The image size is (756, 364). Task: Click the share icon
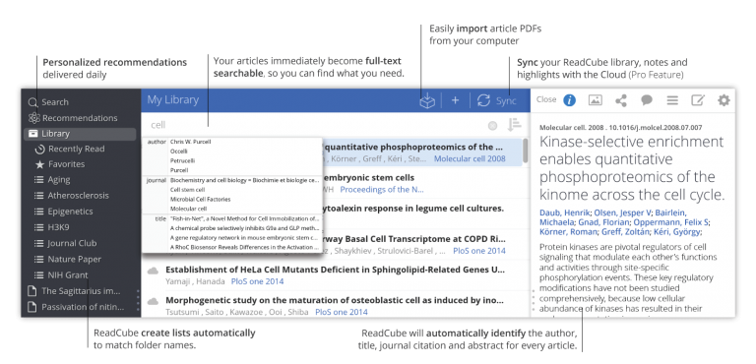(621, 100)
